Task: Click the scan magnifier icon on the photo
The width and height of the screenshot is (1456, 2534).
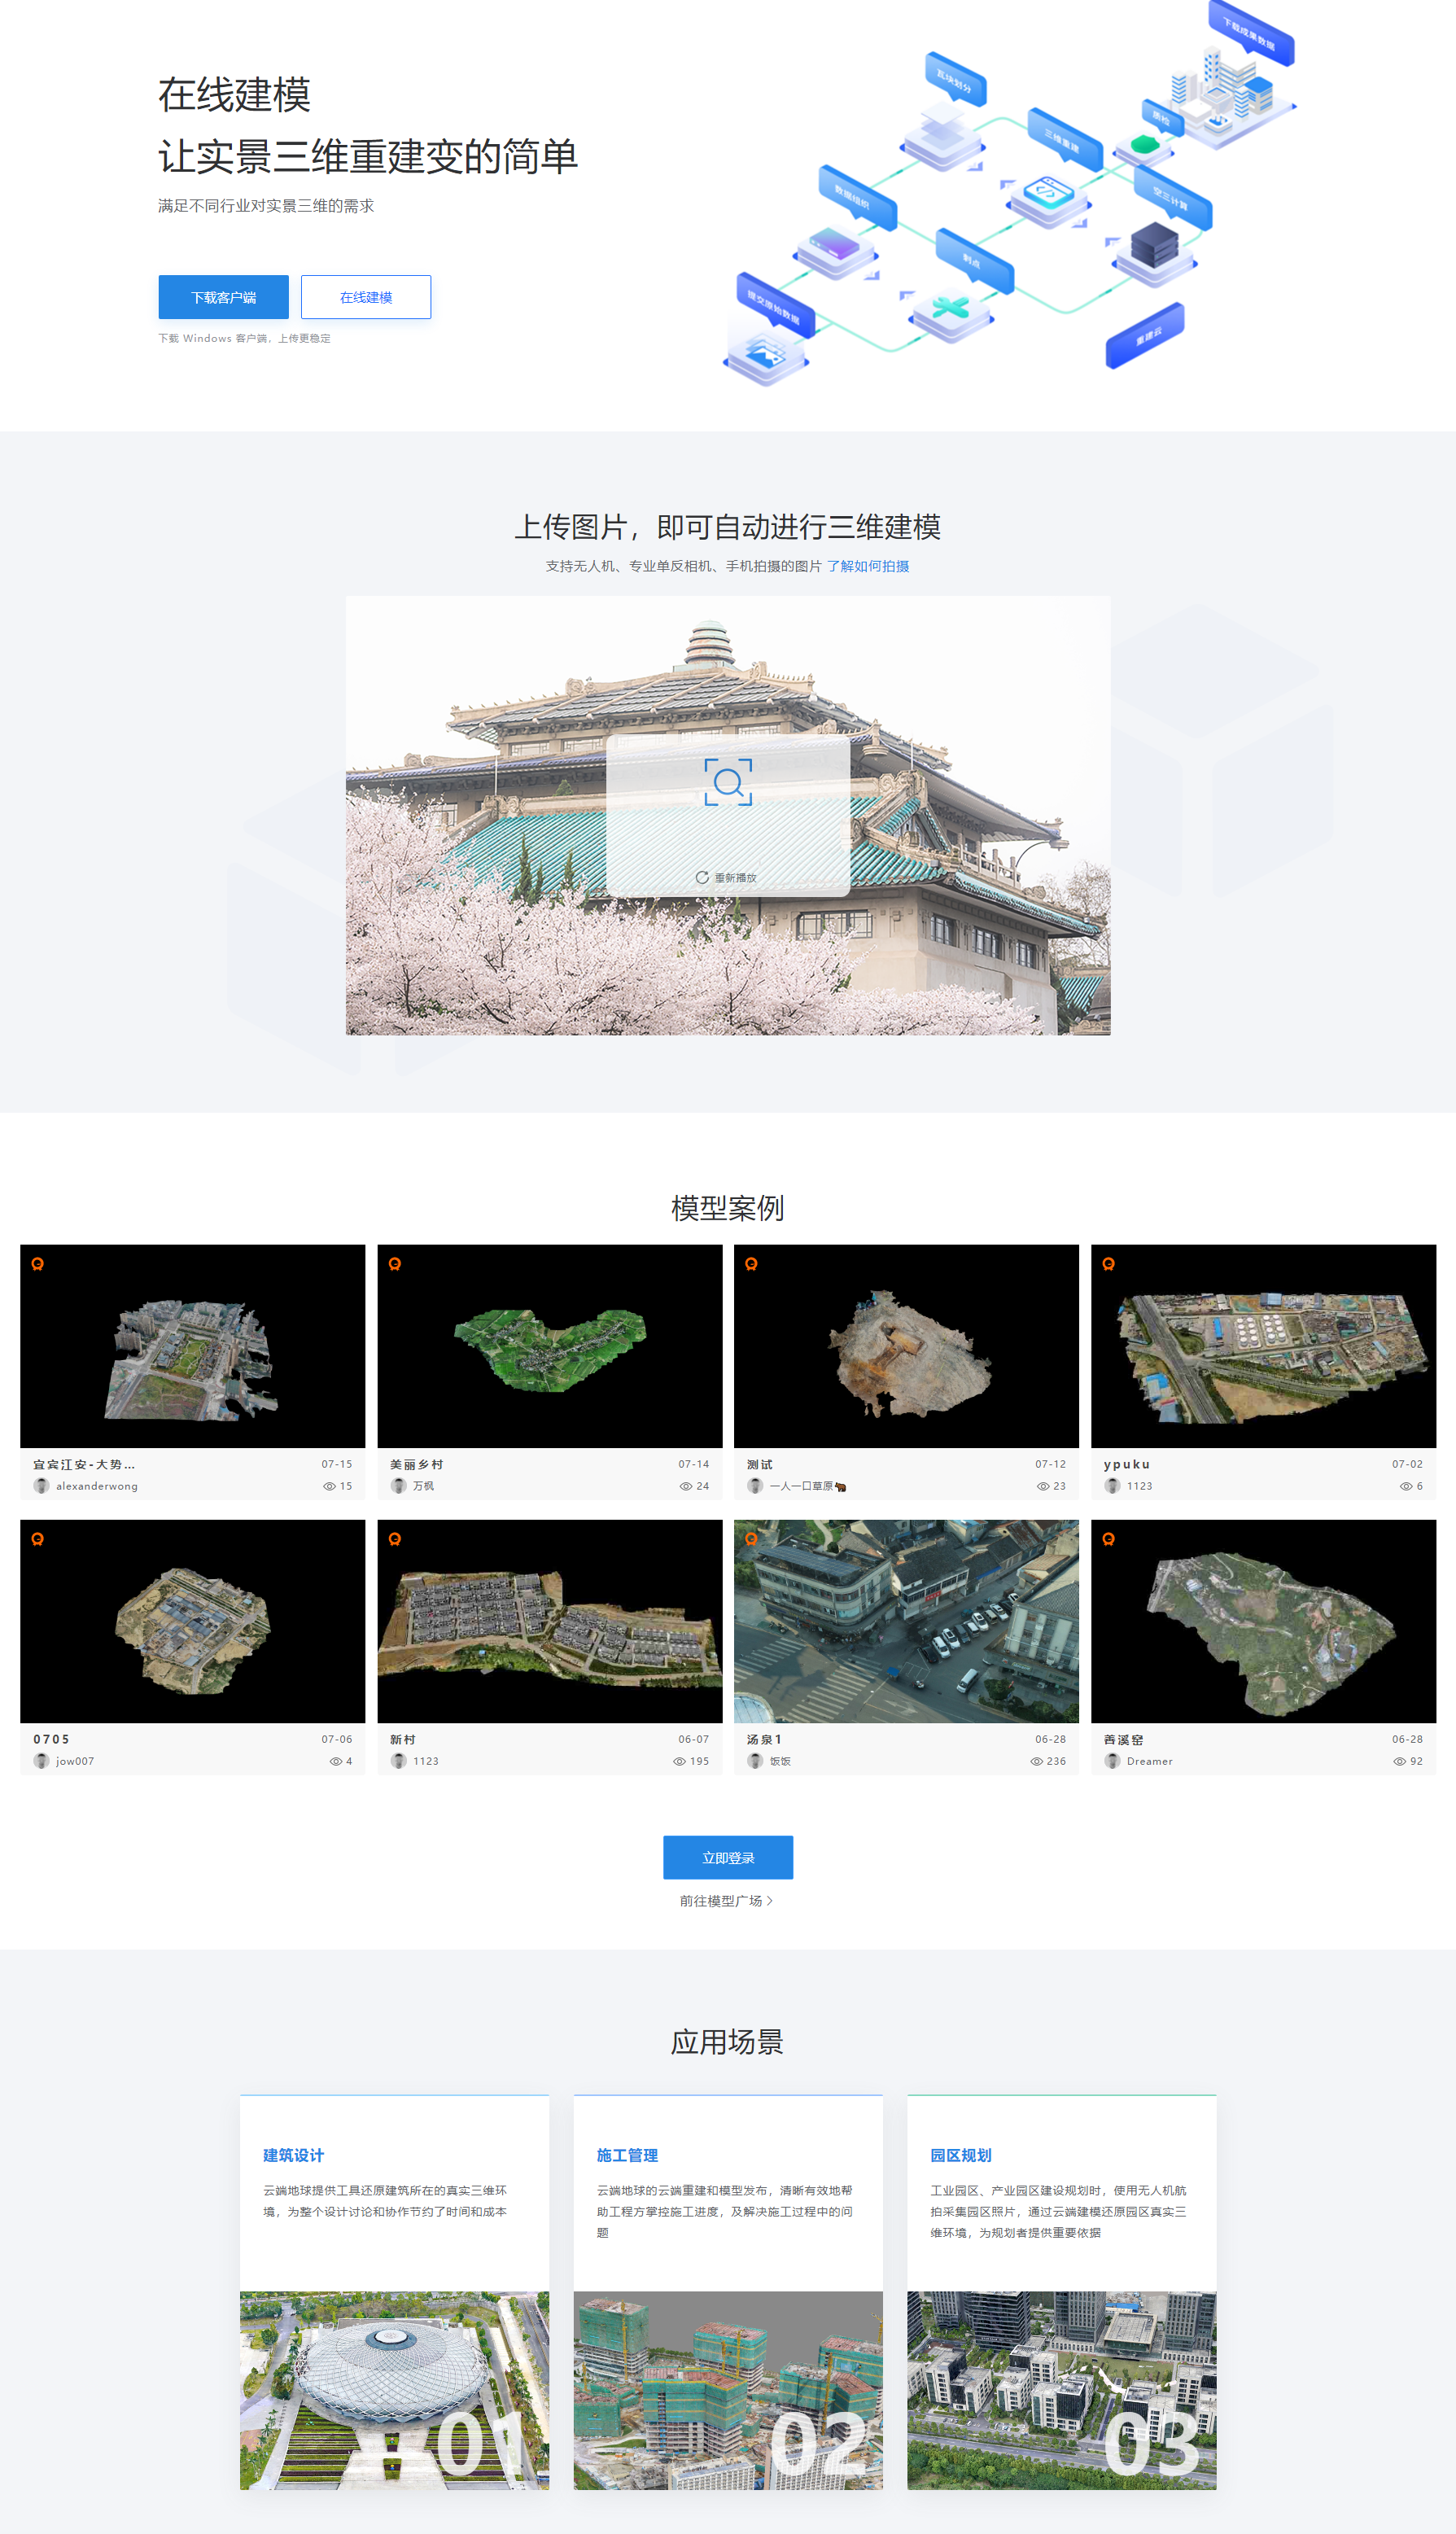Action: (728, 781)
